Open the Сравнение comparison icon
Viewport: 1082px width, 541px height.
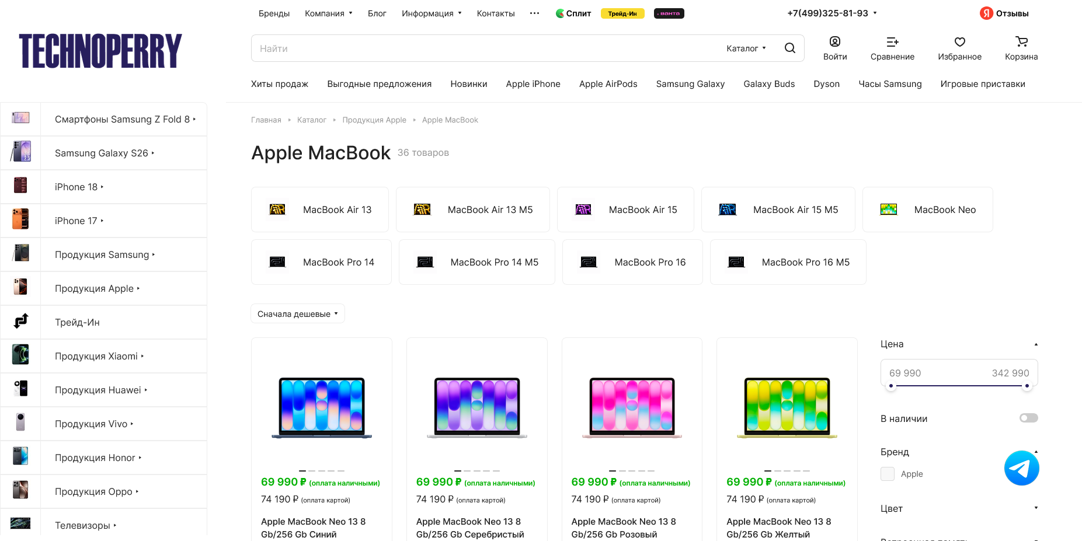click(x=892, y=41)
